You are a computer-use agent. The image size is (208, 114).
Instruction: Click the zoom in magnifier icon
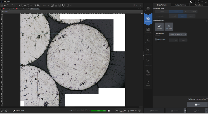click(39, 6)
